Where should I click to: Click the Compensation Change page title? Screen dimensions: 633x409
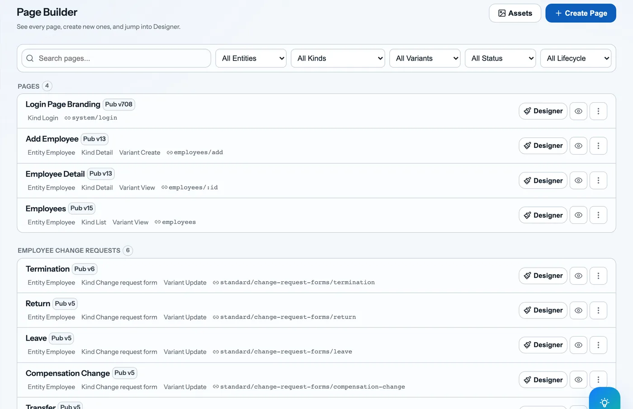[68, 373]
